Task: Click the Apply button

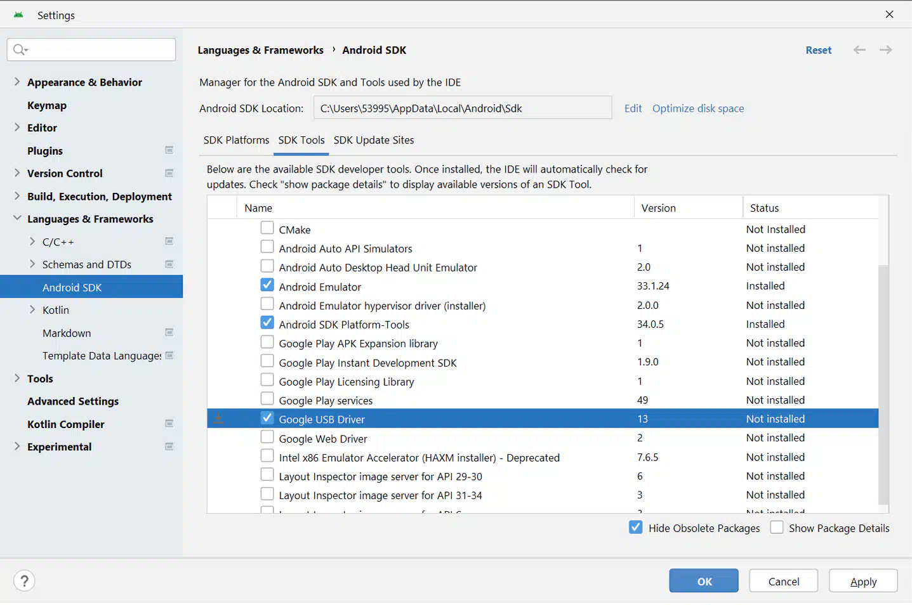Action: [863, 581]
